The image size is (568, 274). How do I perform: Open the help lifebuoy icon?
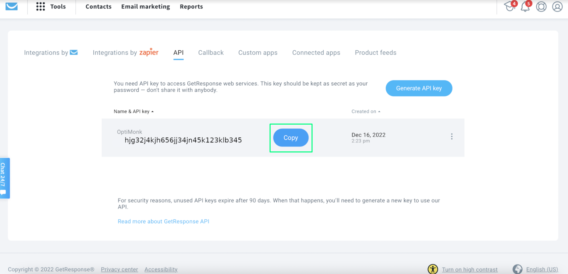541,6
